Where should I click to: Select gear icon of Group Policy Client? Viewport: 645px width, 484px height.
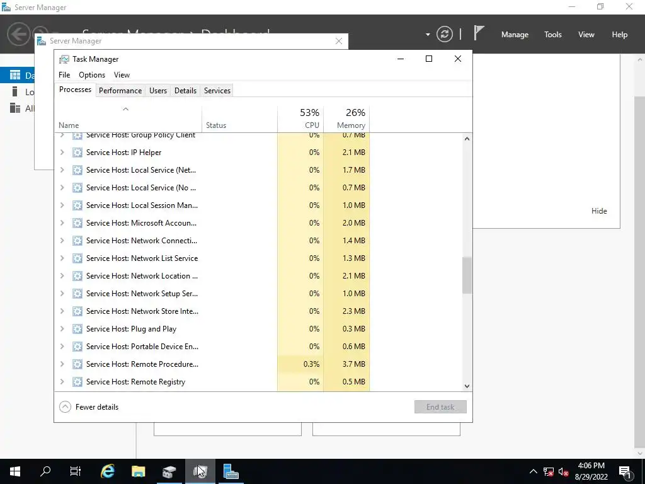[x=77, y=136]
